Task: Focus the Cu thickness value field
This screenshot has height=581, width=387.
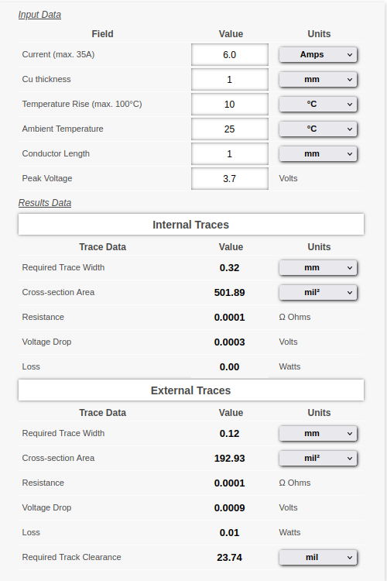Action: tap(230, 79)
